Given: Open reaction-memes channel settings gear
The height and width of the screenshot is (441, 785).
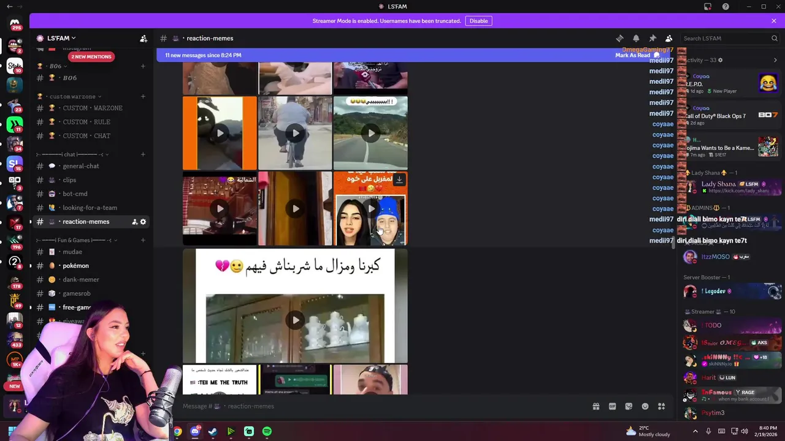Looking at the screenshot, I should (x=143, y=222).
